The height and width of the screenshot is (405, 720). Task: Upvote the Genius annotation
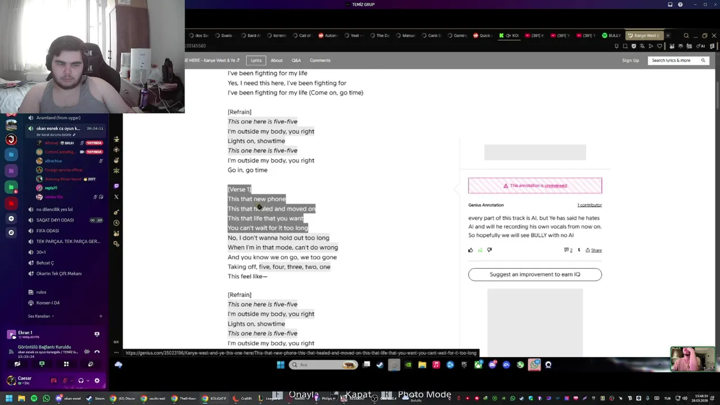coord(471,250)
